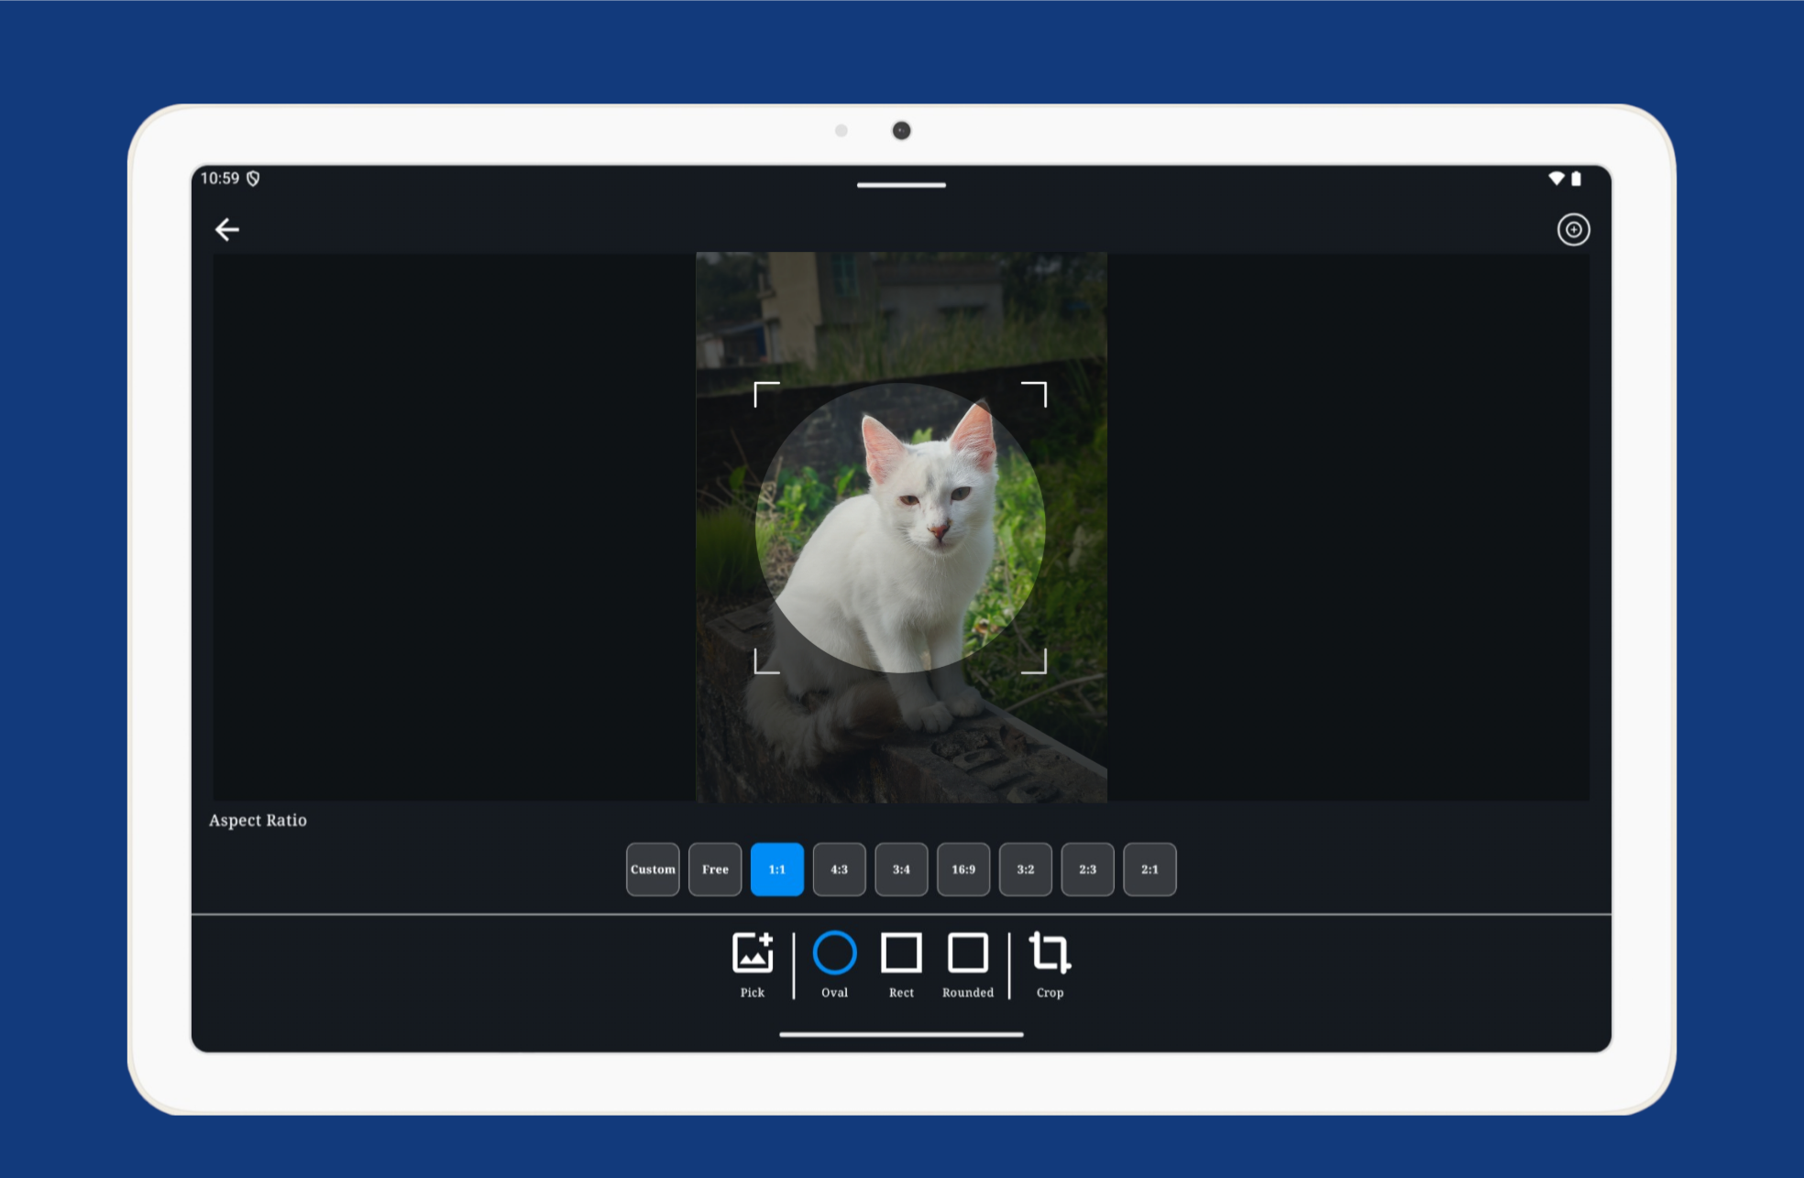Set aspect ratio to 3:4
The height and width of the screenshot is (1178, 1804).
click(x=901, y=869)
